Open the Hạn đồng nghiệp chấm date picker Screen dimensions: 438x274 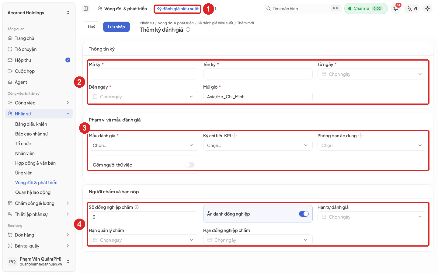point(258,240)
